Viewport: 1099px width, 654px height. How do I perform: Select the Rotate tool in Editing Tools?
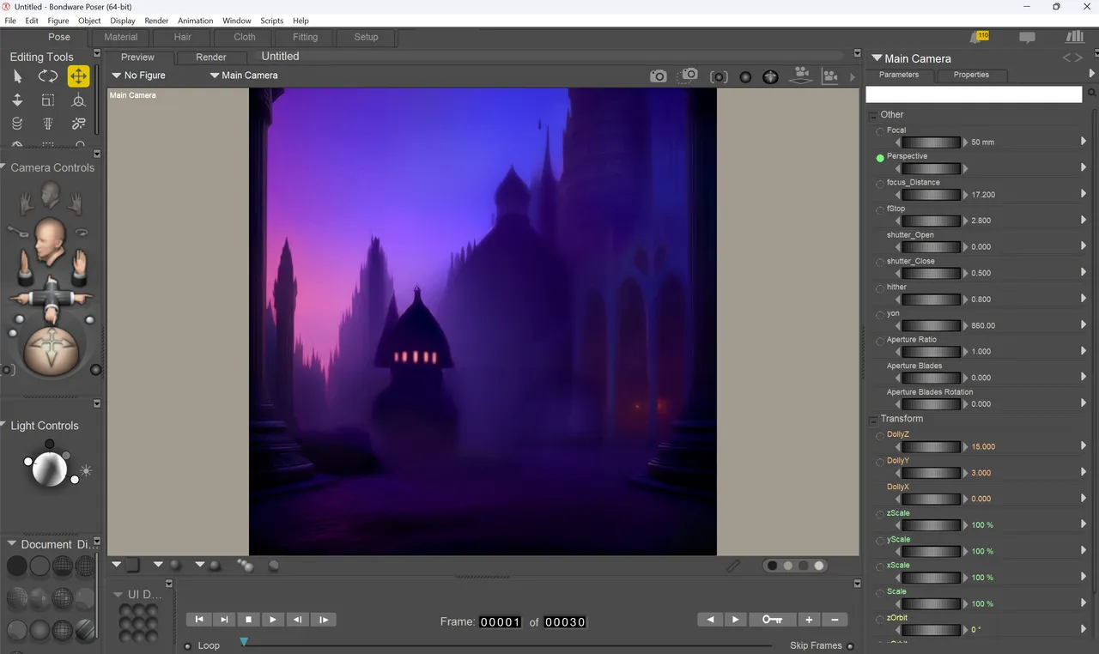click(48, 76)
